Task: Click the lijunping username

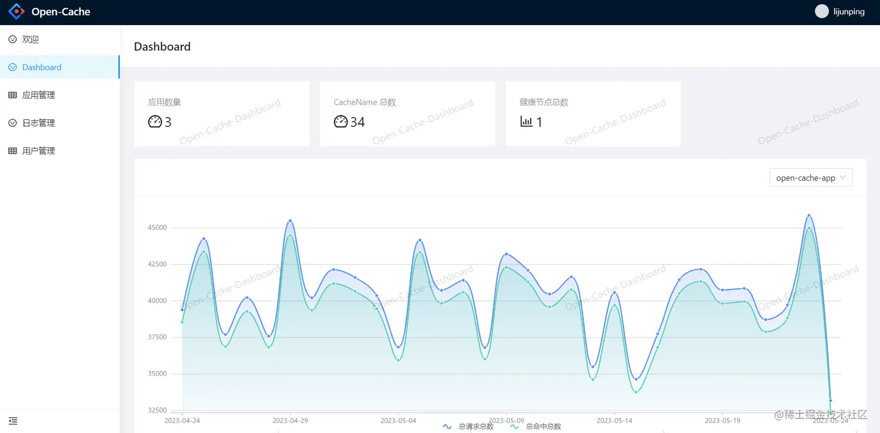Action: [848, 12]
